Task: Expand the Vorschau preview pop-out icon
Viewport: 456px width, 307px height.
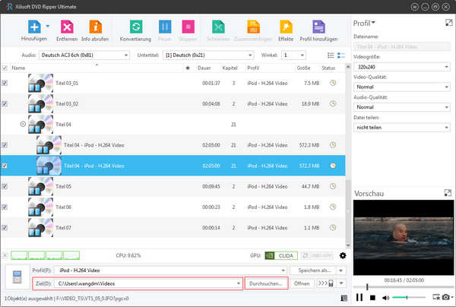Action: tap(448, 193)
